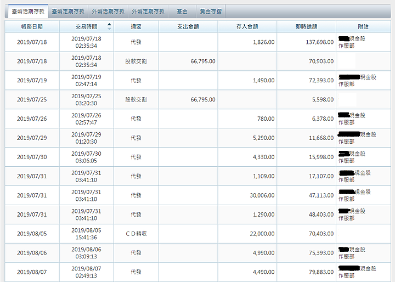Click 股款交割 in the 5,598.00 row
The height and width of the screenshot is (282, 395).
click(136, 99)
